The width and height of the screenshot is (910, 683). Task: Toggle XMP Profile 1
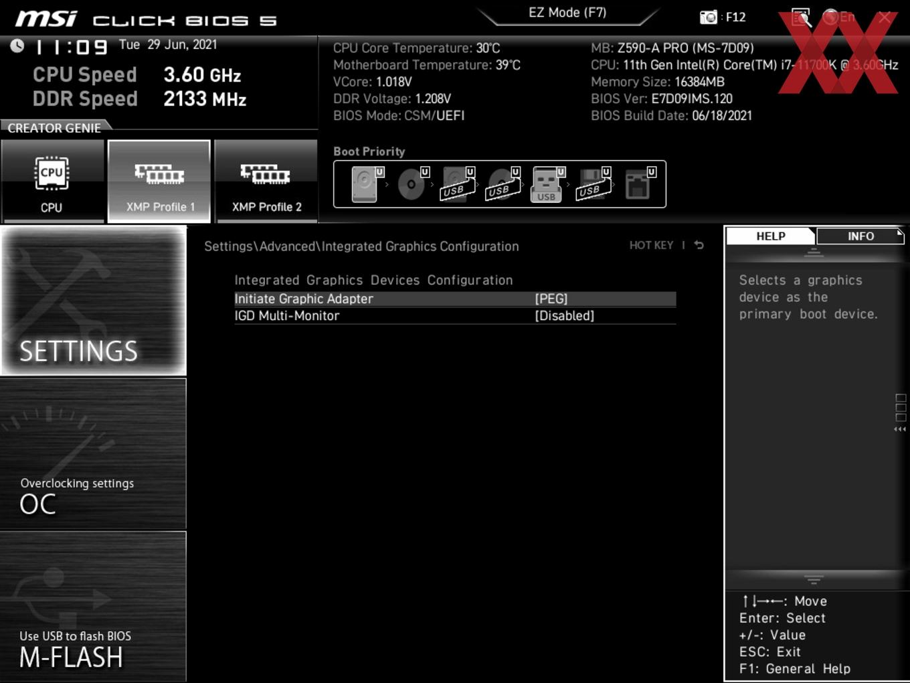pyautogui.click(x=159, y=181)
